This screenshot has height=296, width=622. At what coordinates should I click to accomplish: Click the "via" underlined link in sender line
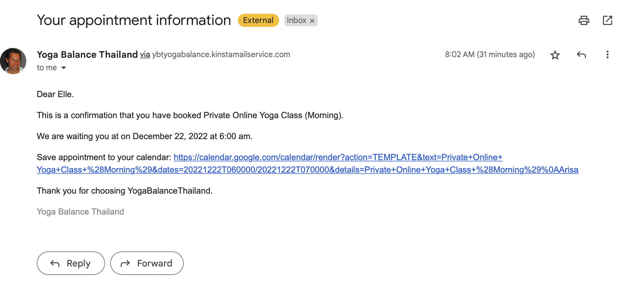[x=145, y=54]
